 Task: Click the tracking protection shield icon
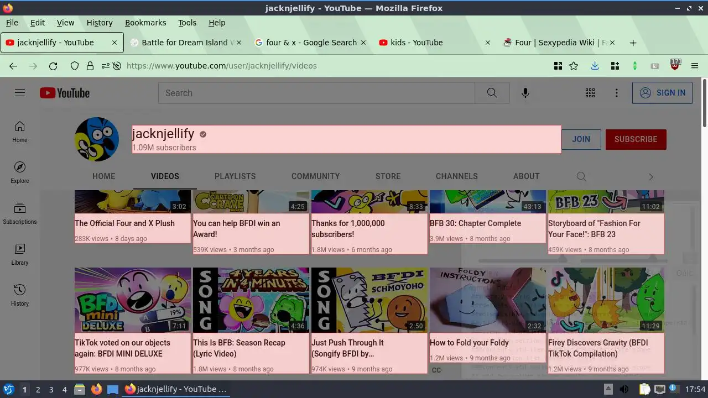pyautogui.click(x=75, y=66)
